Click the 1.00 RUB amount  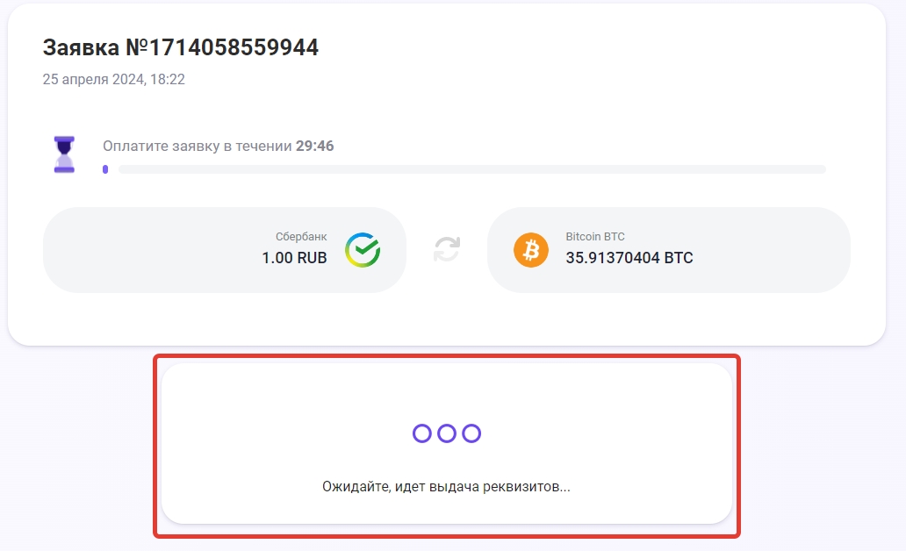tap(294, 258)
